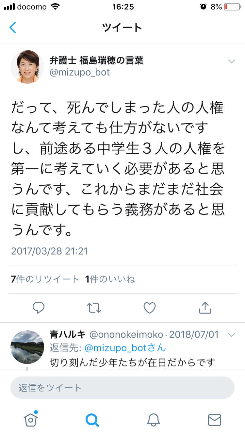The height and width of the screenshot is (436, 245).
Task: Open the Search magnifier tab
Action: point(92,419)
